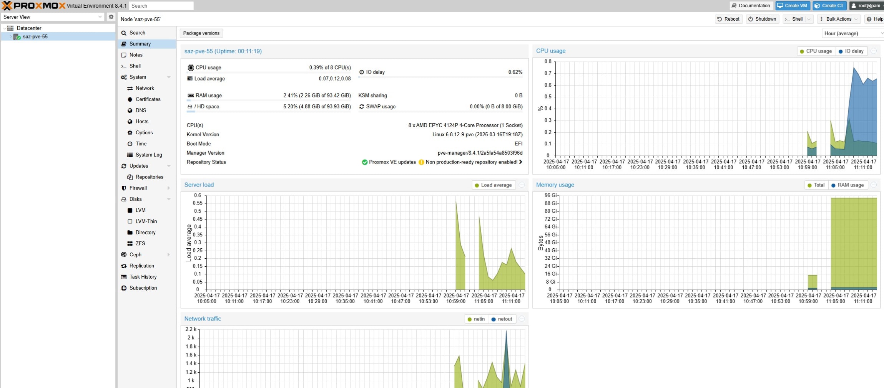Screen dimensions: 884x388
Task: Open the Task History panel
Action: [143, 277]
